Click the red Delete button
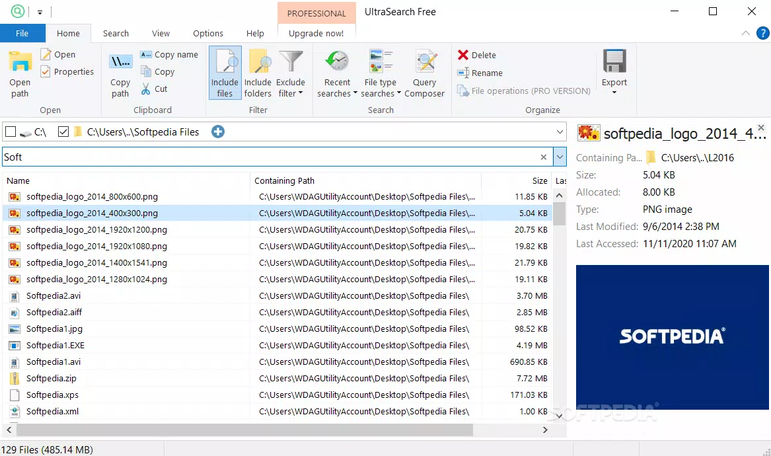Image resolution: width=771 pixels, height=456 pixels. coord(476,55)
